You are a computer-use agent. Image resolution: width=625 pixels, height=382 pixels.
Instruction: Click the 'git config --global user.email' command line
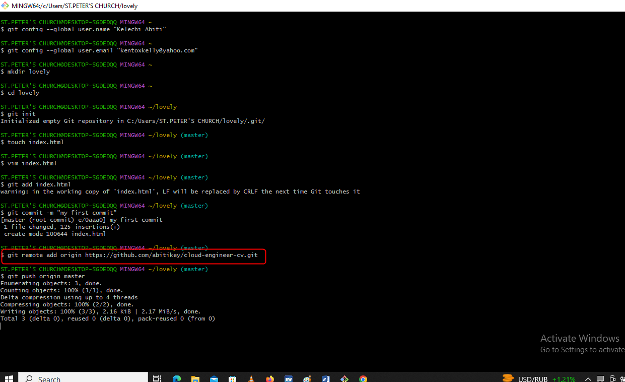99,50
